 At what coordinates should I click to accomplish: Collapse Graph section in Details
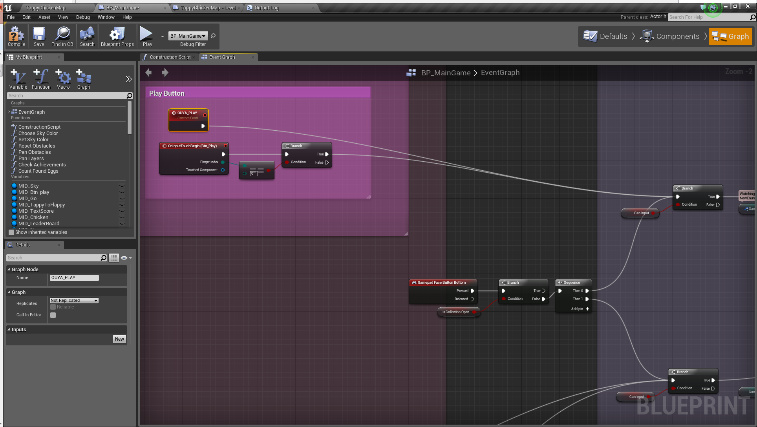(9, 292)
